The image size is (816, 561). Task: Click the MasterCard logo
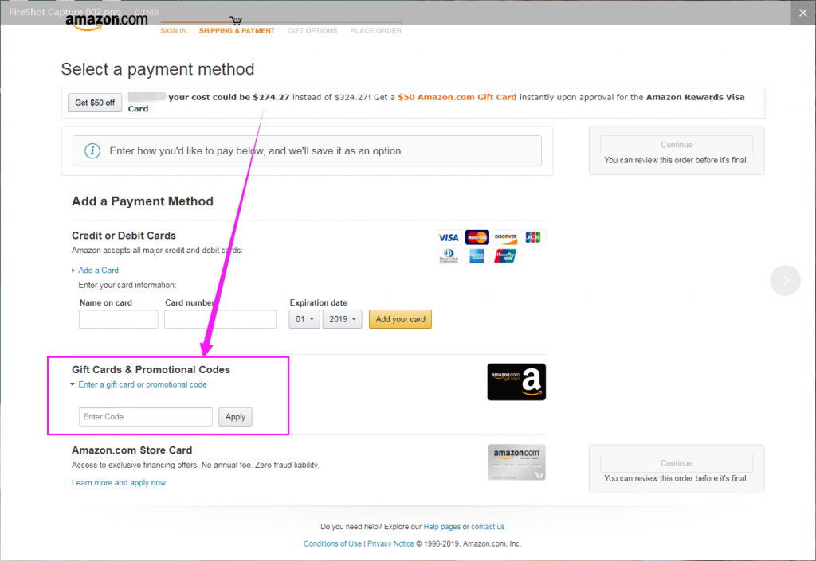[477, 237]
